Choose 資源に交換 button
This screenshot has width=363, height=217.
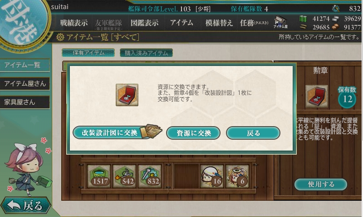click(x=193, y=133)
